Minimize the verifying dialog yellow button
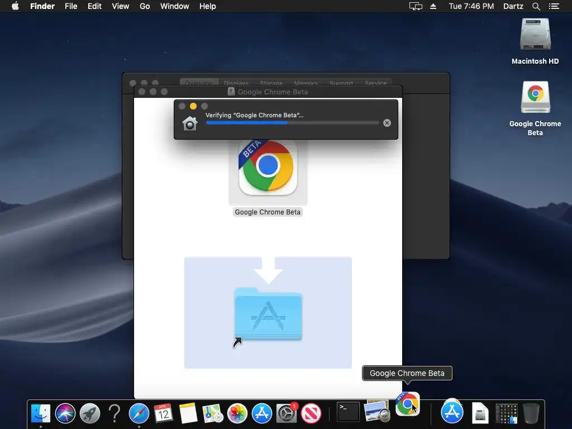The image size is (572, 429). (x=193, y=106)
